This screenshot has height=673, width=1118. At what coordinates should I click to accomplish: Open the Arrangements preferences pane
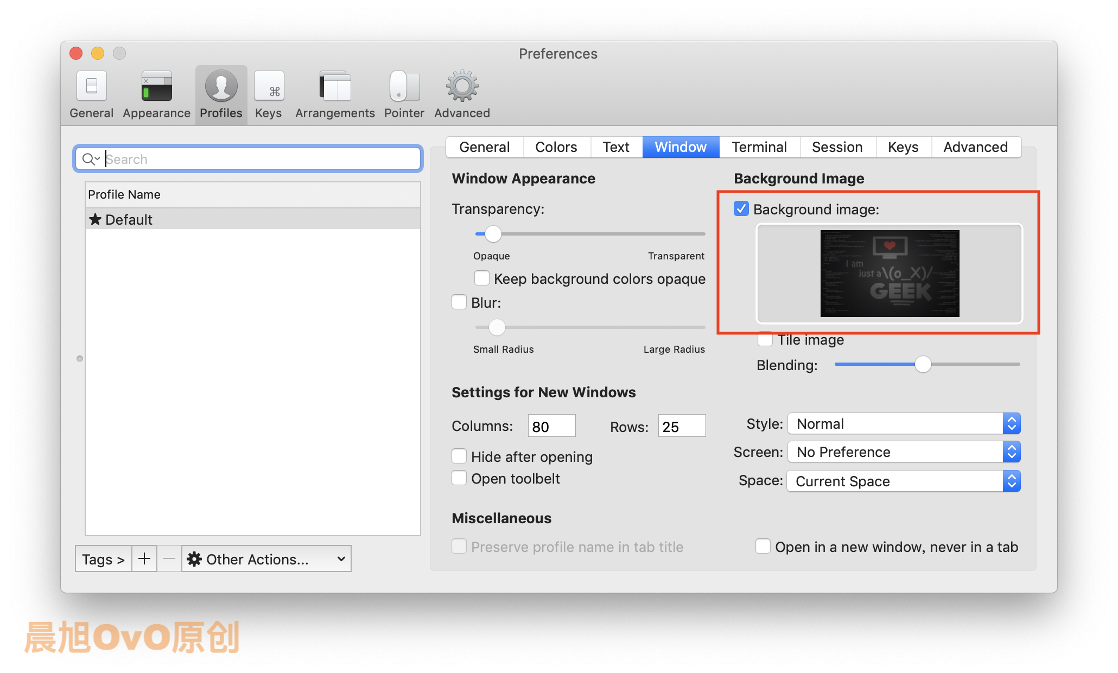(335, 94)
